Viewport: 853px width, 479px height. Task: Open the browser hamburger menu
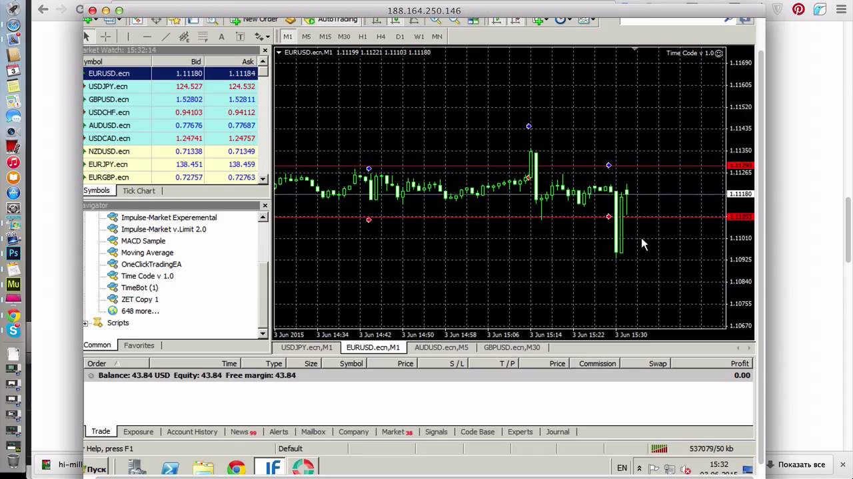point(840,9)
